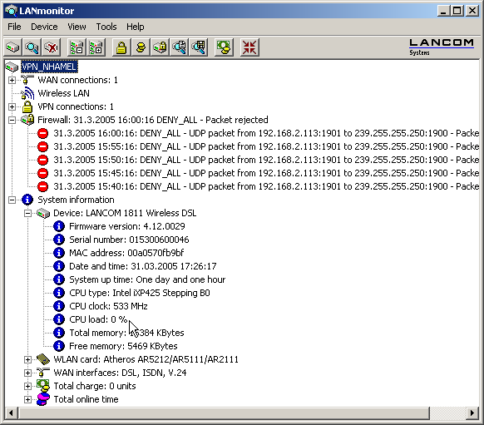484x425 pixels.
Task: Select Serial number: 015300600046
Action: point(129,240)
